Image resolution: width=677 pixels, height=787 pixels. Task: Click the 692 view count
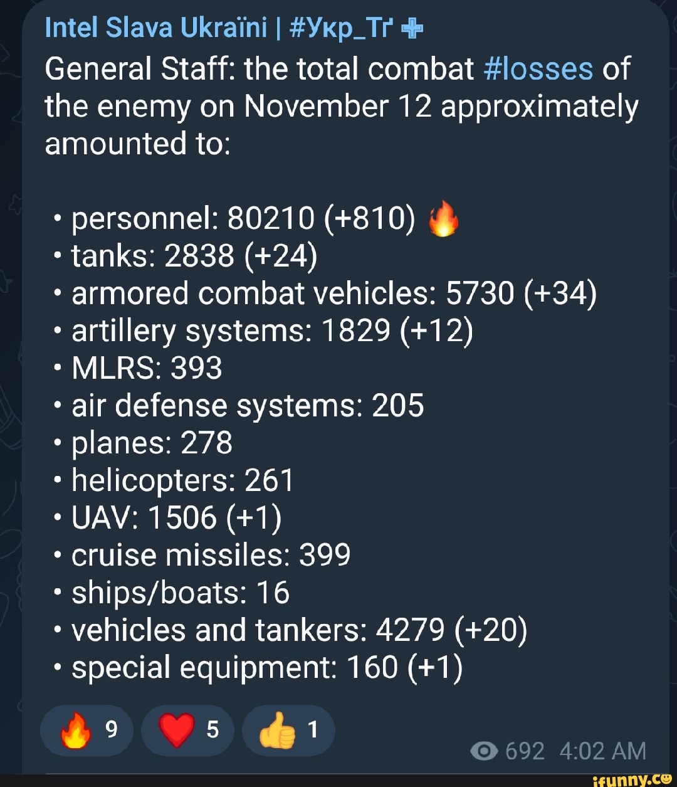[525, 751]
